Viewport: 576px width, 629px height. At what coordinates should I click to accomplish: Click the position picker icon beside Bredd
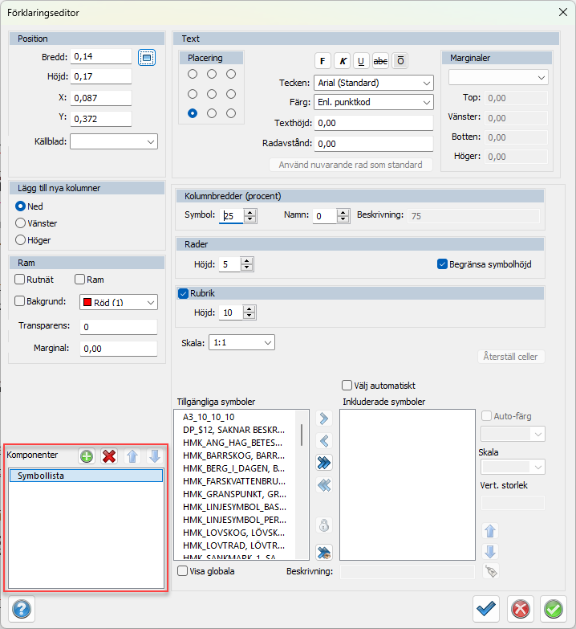coord(146,57)
